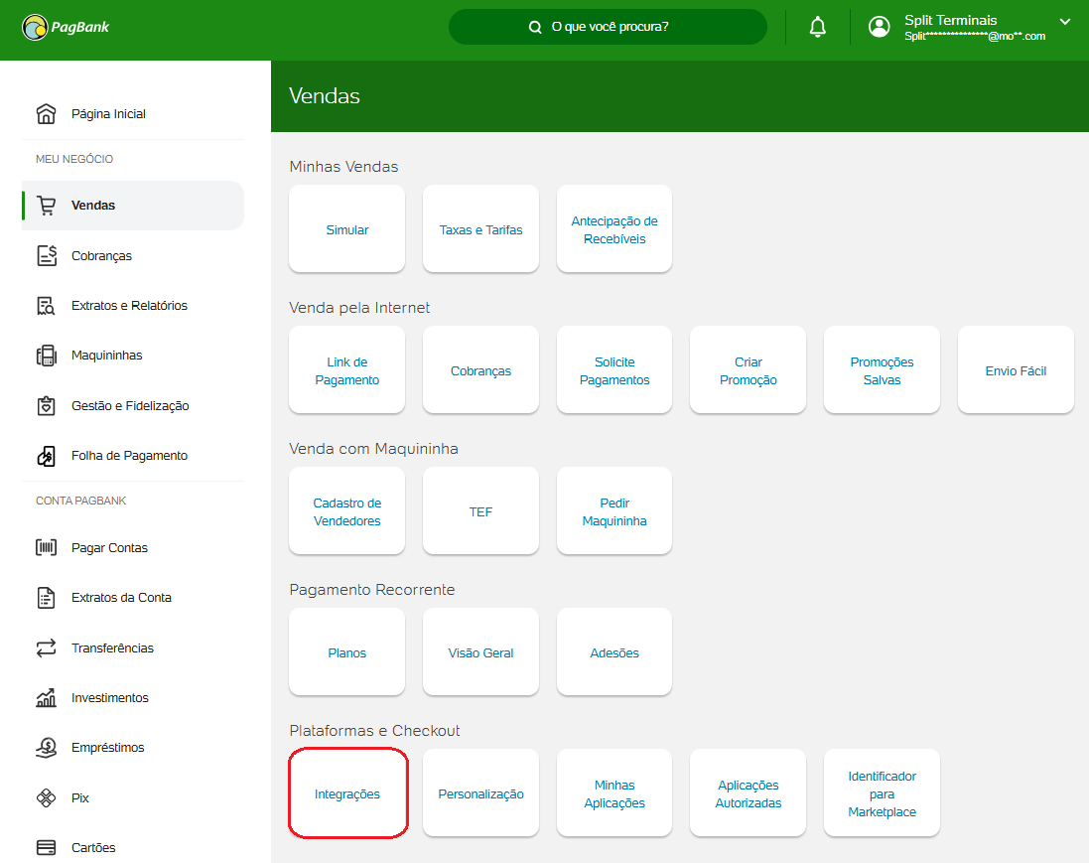Click the PagBank logo

[66, 27]
